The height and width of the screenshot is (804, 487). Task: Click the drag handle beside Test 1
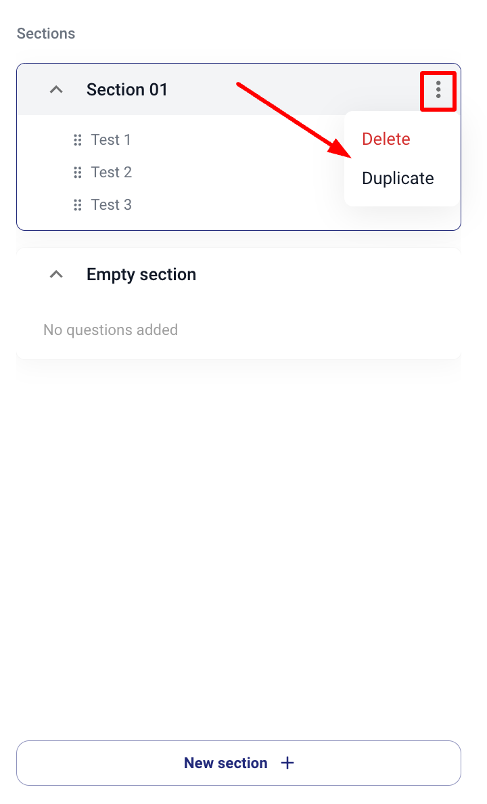pos(77,140)
